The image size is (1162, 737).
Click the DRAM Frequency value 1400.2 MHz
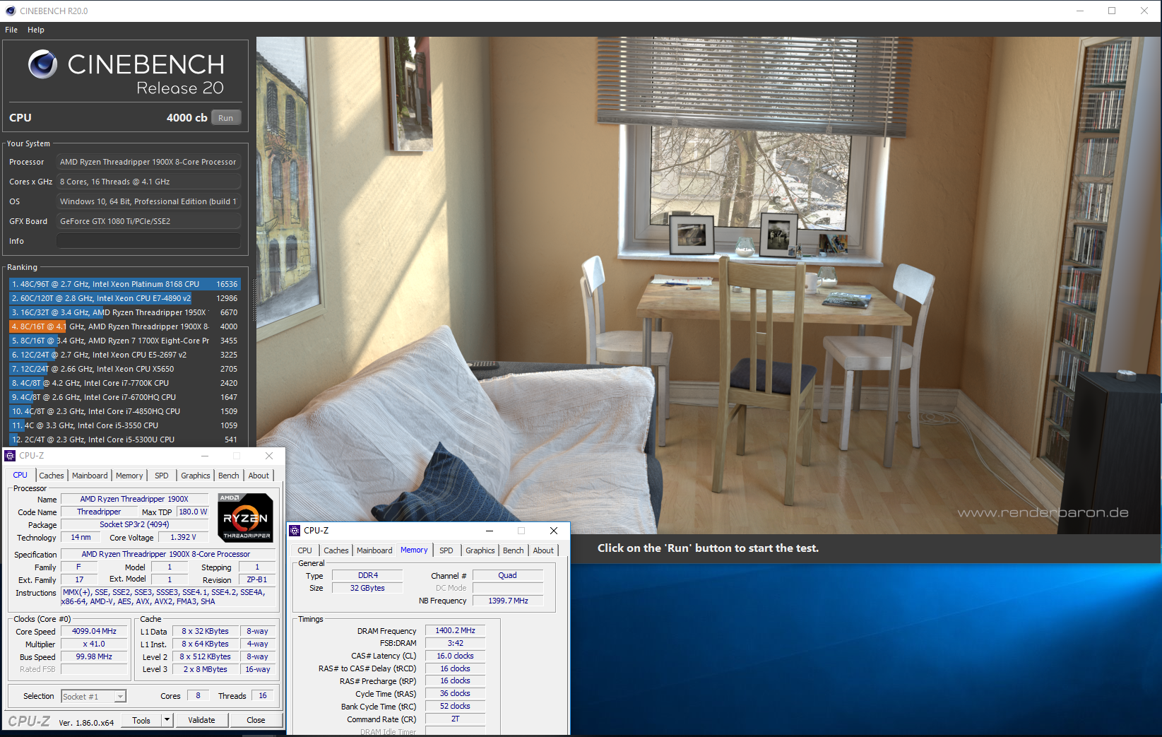[x=455, y=630]
